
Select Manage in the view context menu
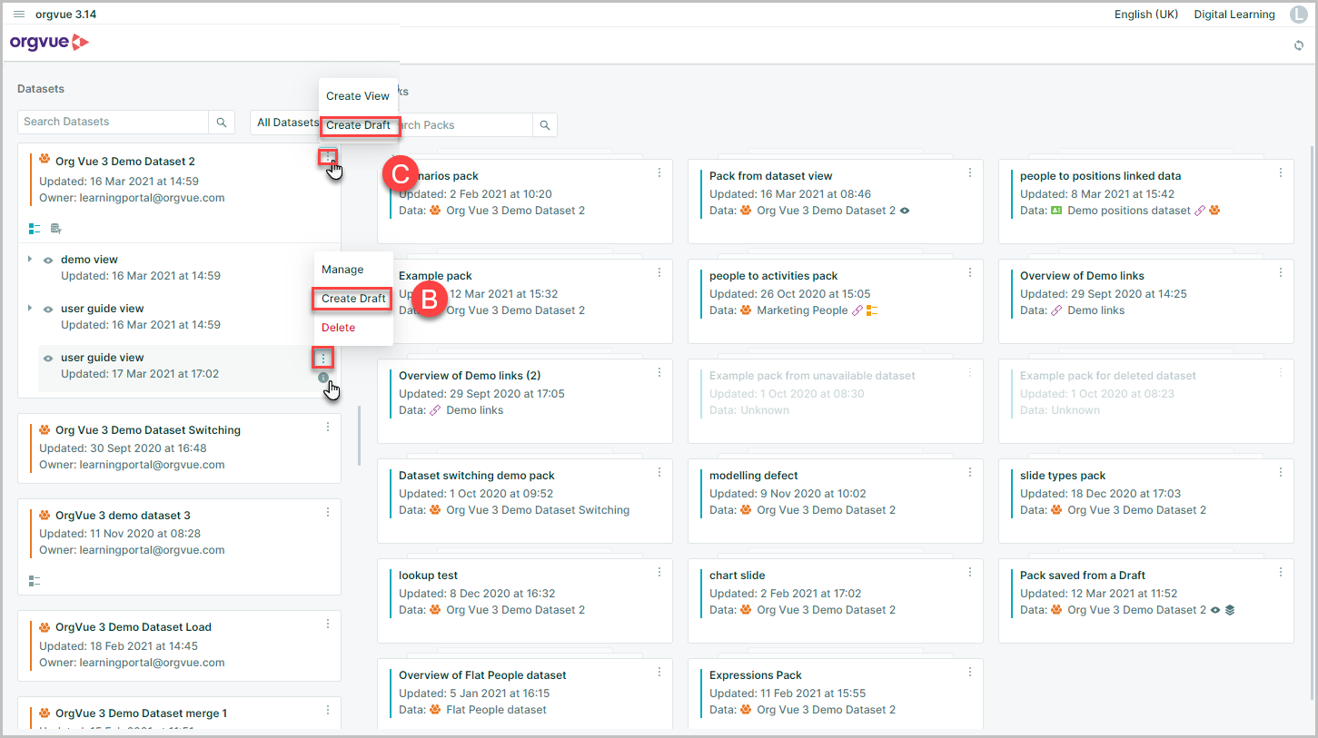pos(342,270)
